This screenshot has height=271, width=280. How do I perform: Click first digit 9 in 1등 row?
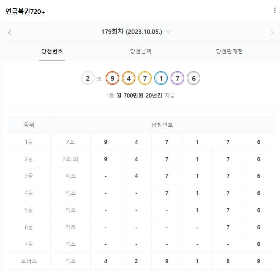pos(106,142)
